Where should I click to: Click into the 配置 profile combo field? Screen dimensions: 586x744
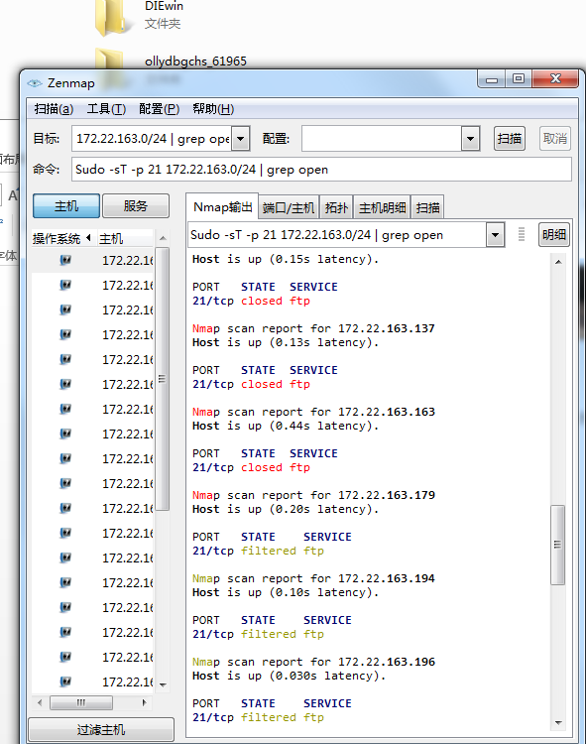pyautogui.click(x=382, y=139)
